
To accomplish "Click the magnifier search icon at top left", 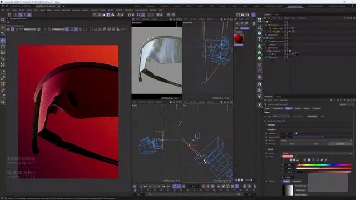I will click(3, 20).
